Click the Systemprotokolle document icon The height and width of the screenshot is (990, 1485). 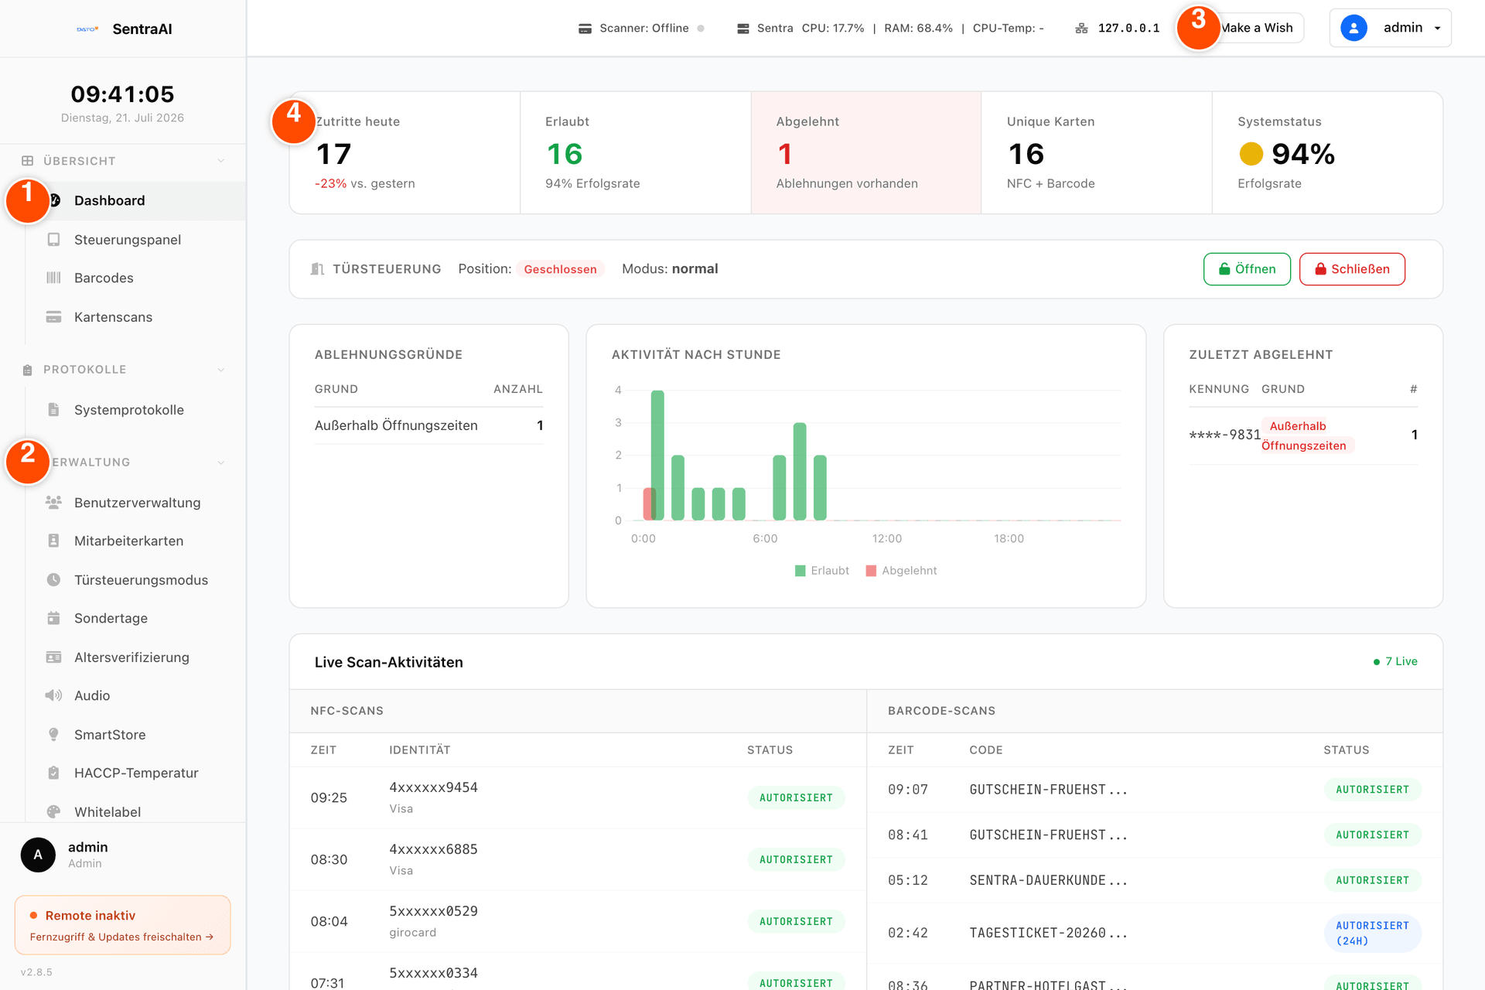(x=53, y=410)
